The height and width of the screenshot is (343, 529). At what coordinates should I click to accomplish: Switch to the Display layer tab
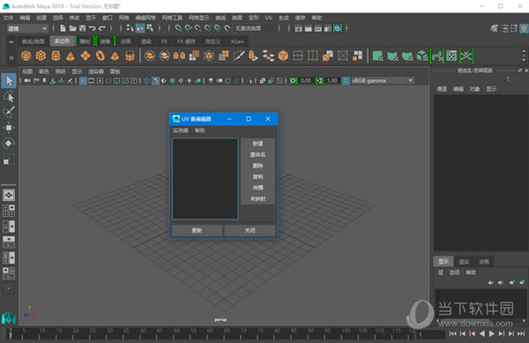point(443,261)
